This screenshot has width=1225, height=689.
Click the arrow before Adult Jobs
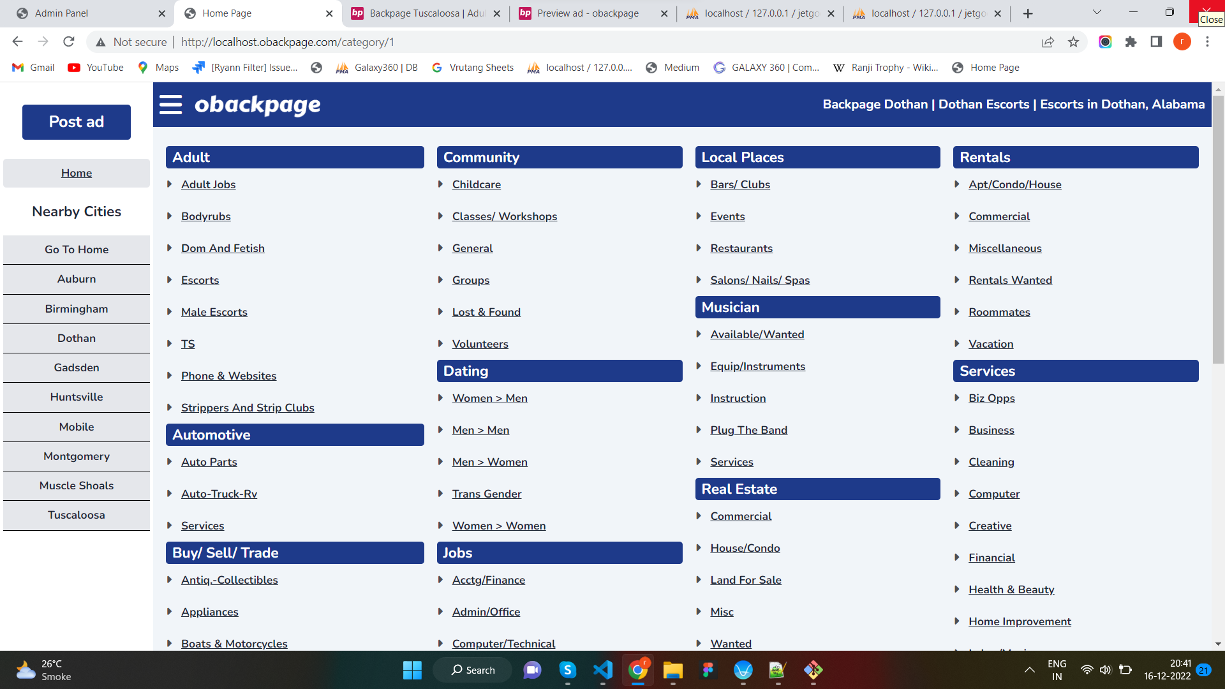(170, 184)
